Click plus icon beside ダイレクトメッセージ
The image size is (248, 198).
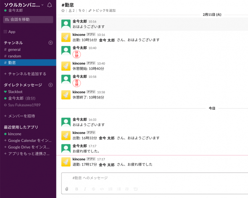tap(50, 85)
